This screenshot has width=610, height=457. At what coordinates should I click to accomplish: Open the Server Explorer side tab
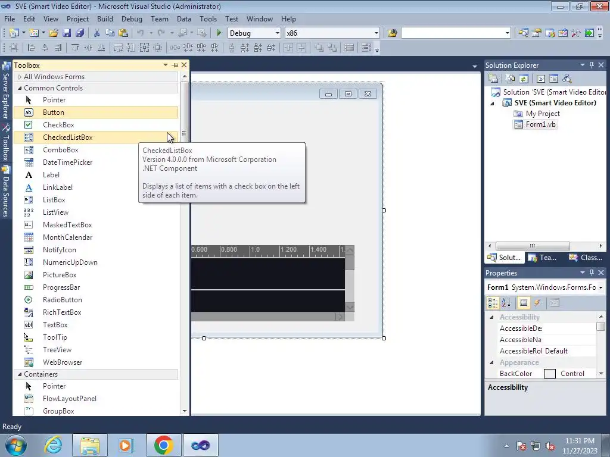pos(6,91)
